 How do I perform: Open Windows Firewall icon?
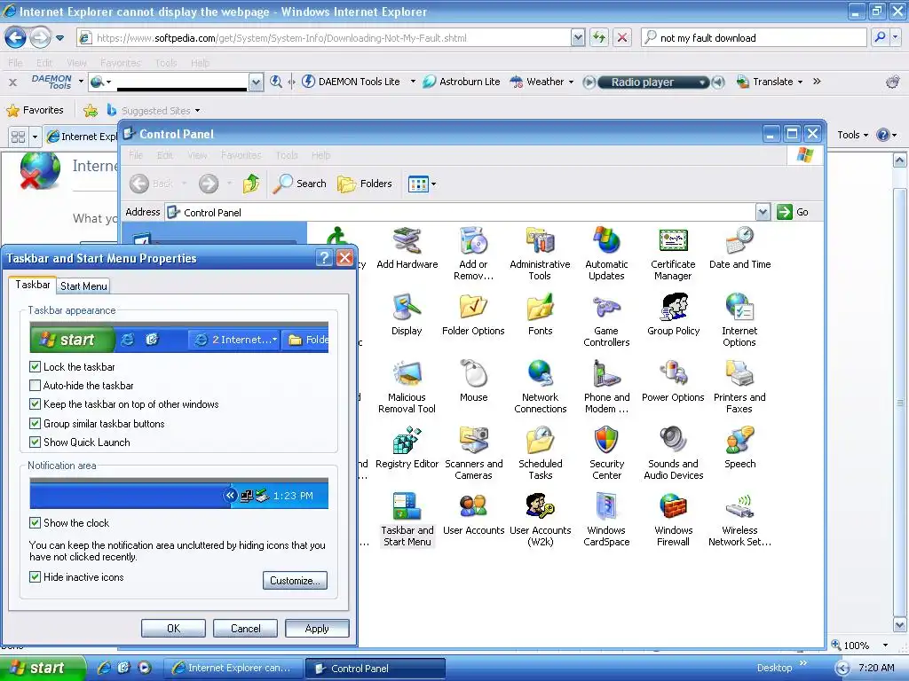pos(673,520)
